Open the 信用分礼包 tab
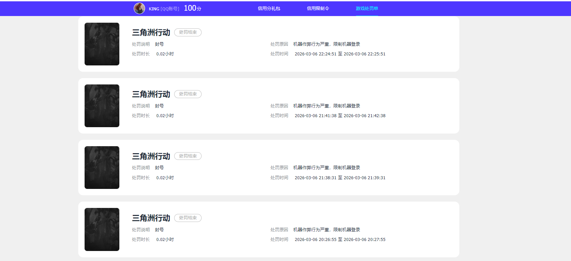 pos(269,8)
